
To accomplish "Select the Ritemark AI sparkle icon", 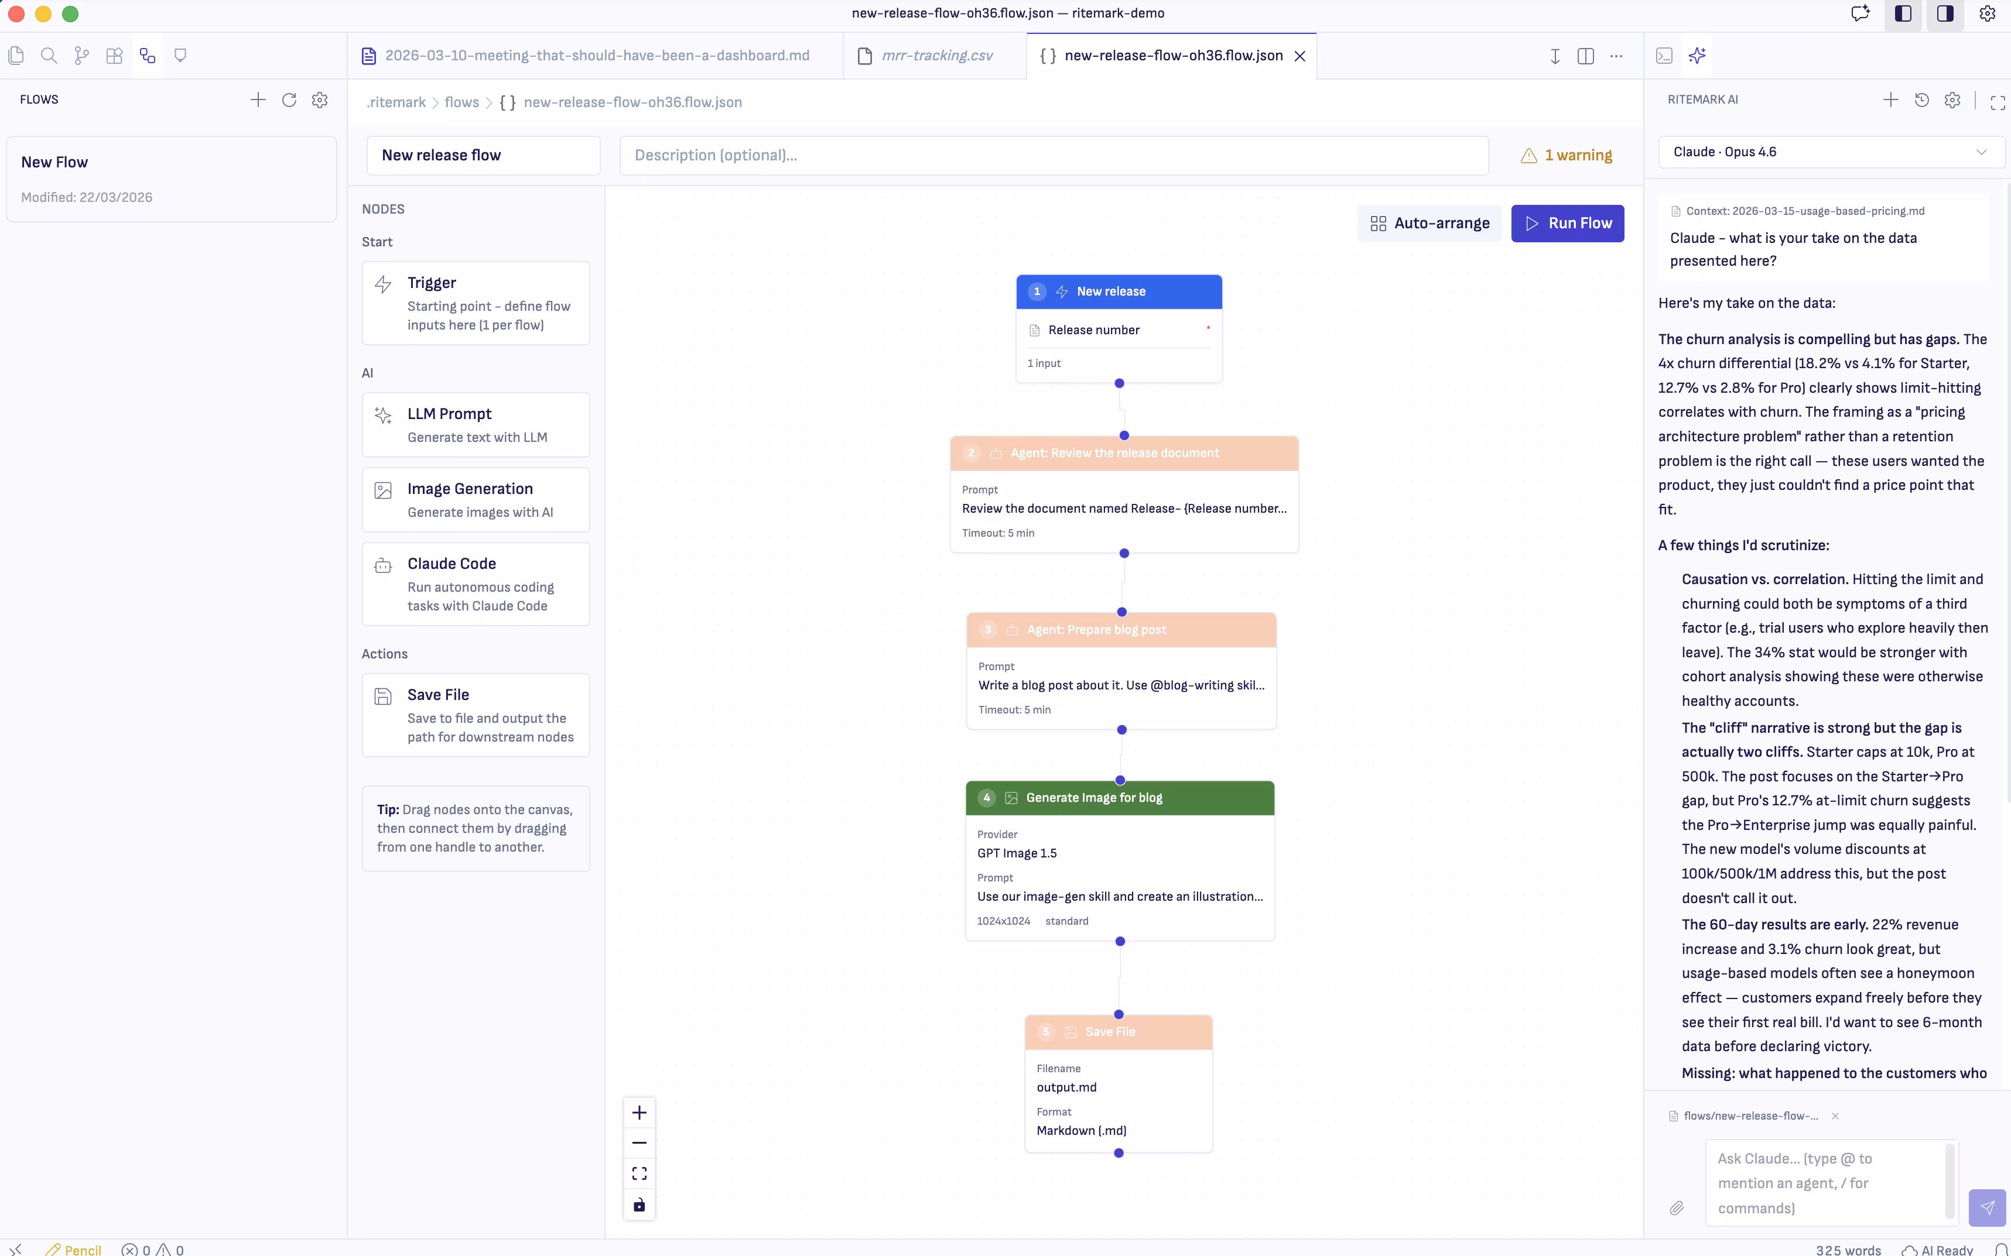I will [x=1697, y=56].
